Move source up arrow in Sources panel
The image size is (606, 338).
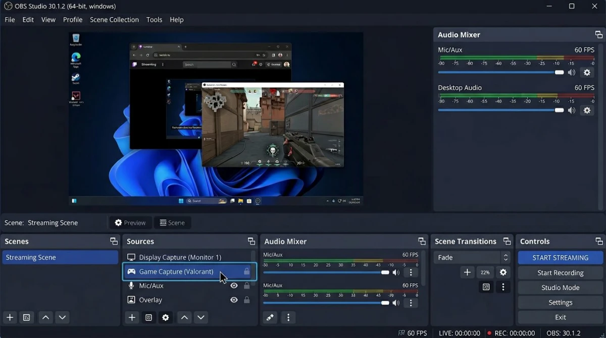184,317
